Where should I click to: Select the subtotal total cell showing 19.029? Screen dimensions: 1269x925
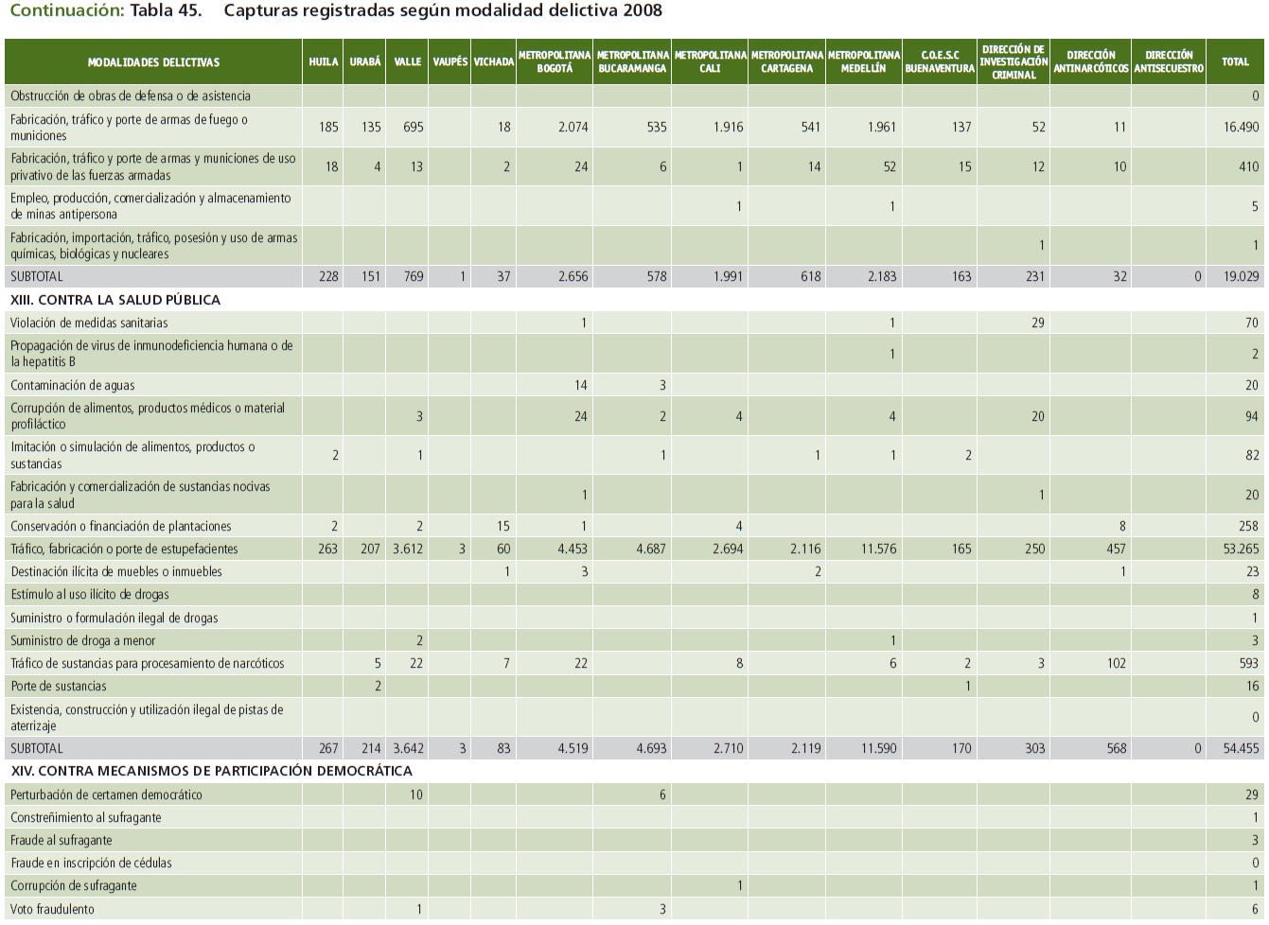1241,276
